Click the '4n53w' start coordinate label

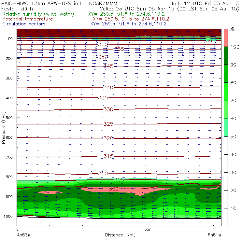click(x=23, y=235)
